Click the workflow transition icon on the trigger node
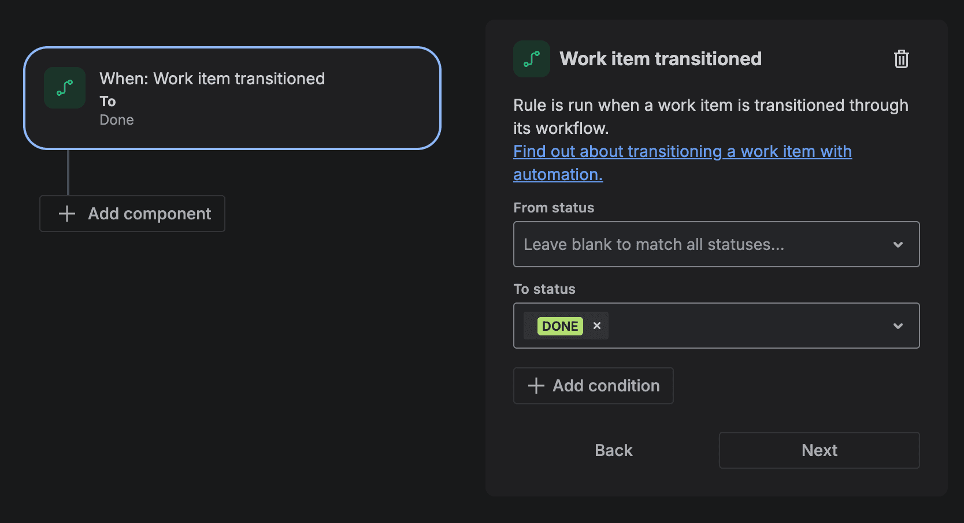The height and width of the screenshot is (523, 964). 64,88
